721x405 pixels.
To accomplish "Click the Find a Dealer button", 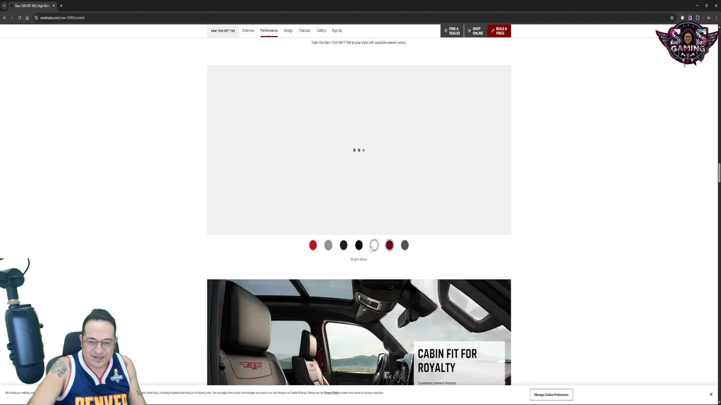I will (452, 31).
